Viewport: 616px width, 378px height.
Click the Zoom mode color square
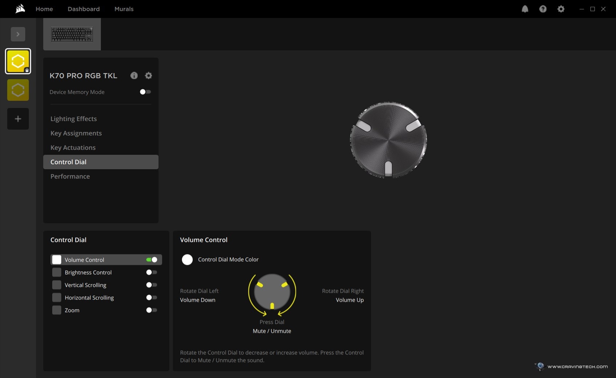click(x=57, y=310)
